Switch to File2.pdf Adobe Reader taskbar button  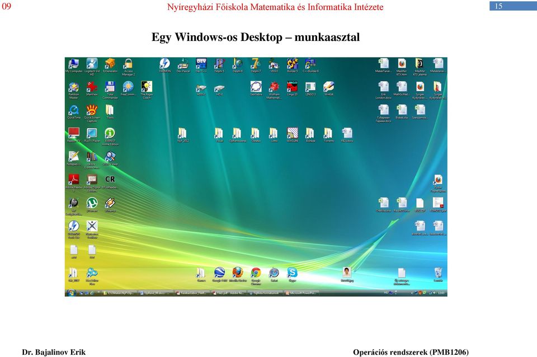pos(229,293)
